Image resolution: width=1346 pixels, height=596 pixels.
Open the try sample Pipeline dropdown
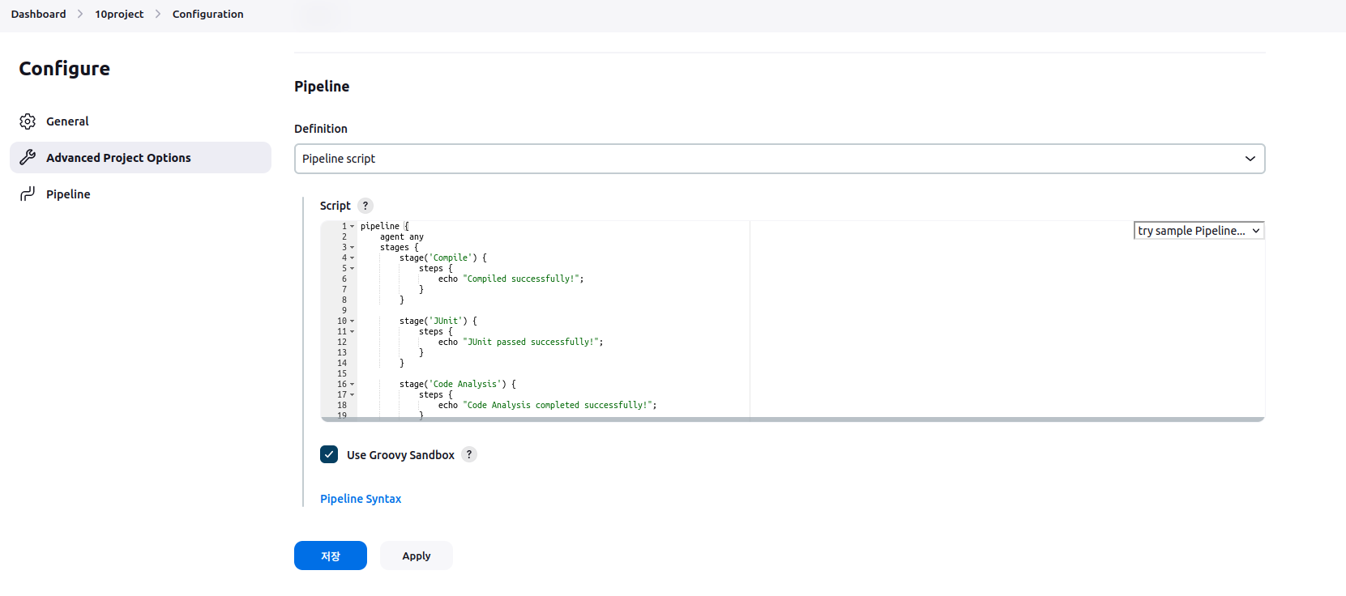click(x=1199, y=231)
